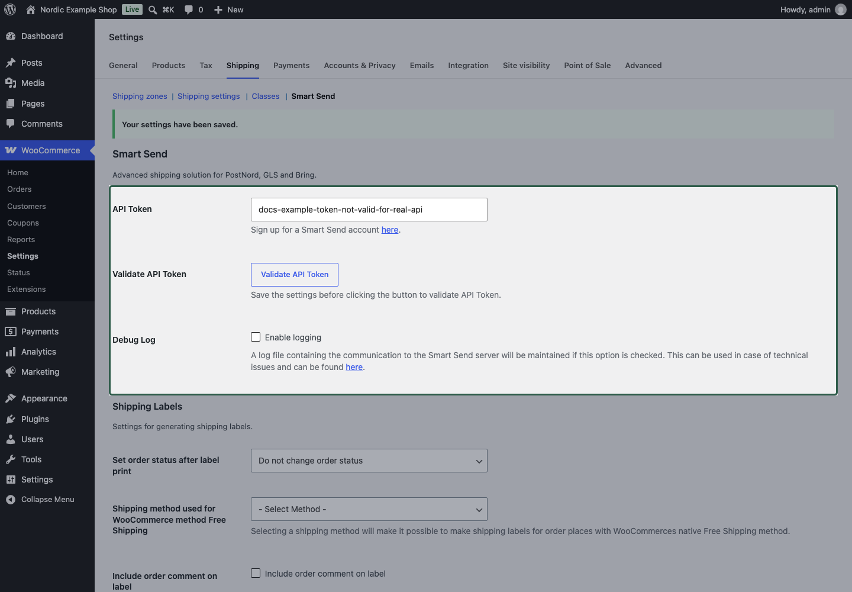852x592 pixels.
Task: Open the Payments settings tab
Action: click(x=291, y=65)
